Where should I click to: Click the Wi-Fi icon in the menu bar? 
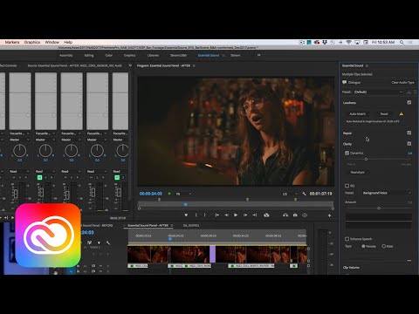pyautogui.click(x=348, y=43)
